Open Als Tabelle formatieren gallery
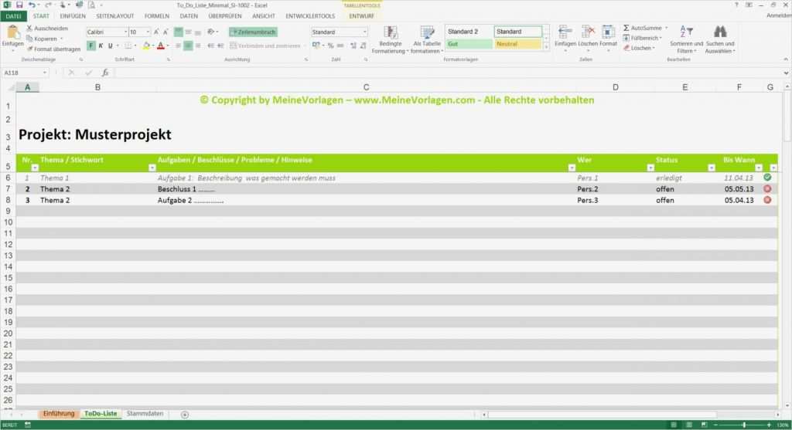 tap(427, 39)
